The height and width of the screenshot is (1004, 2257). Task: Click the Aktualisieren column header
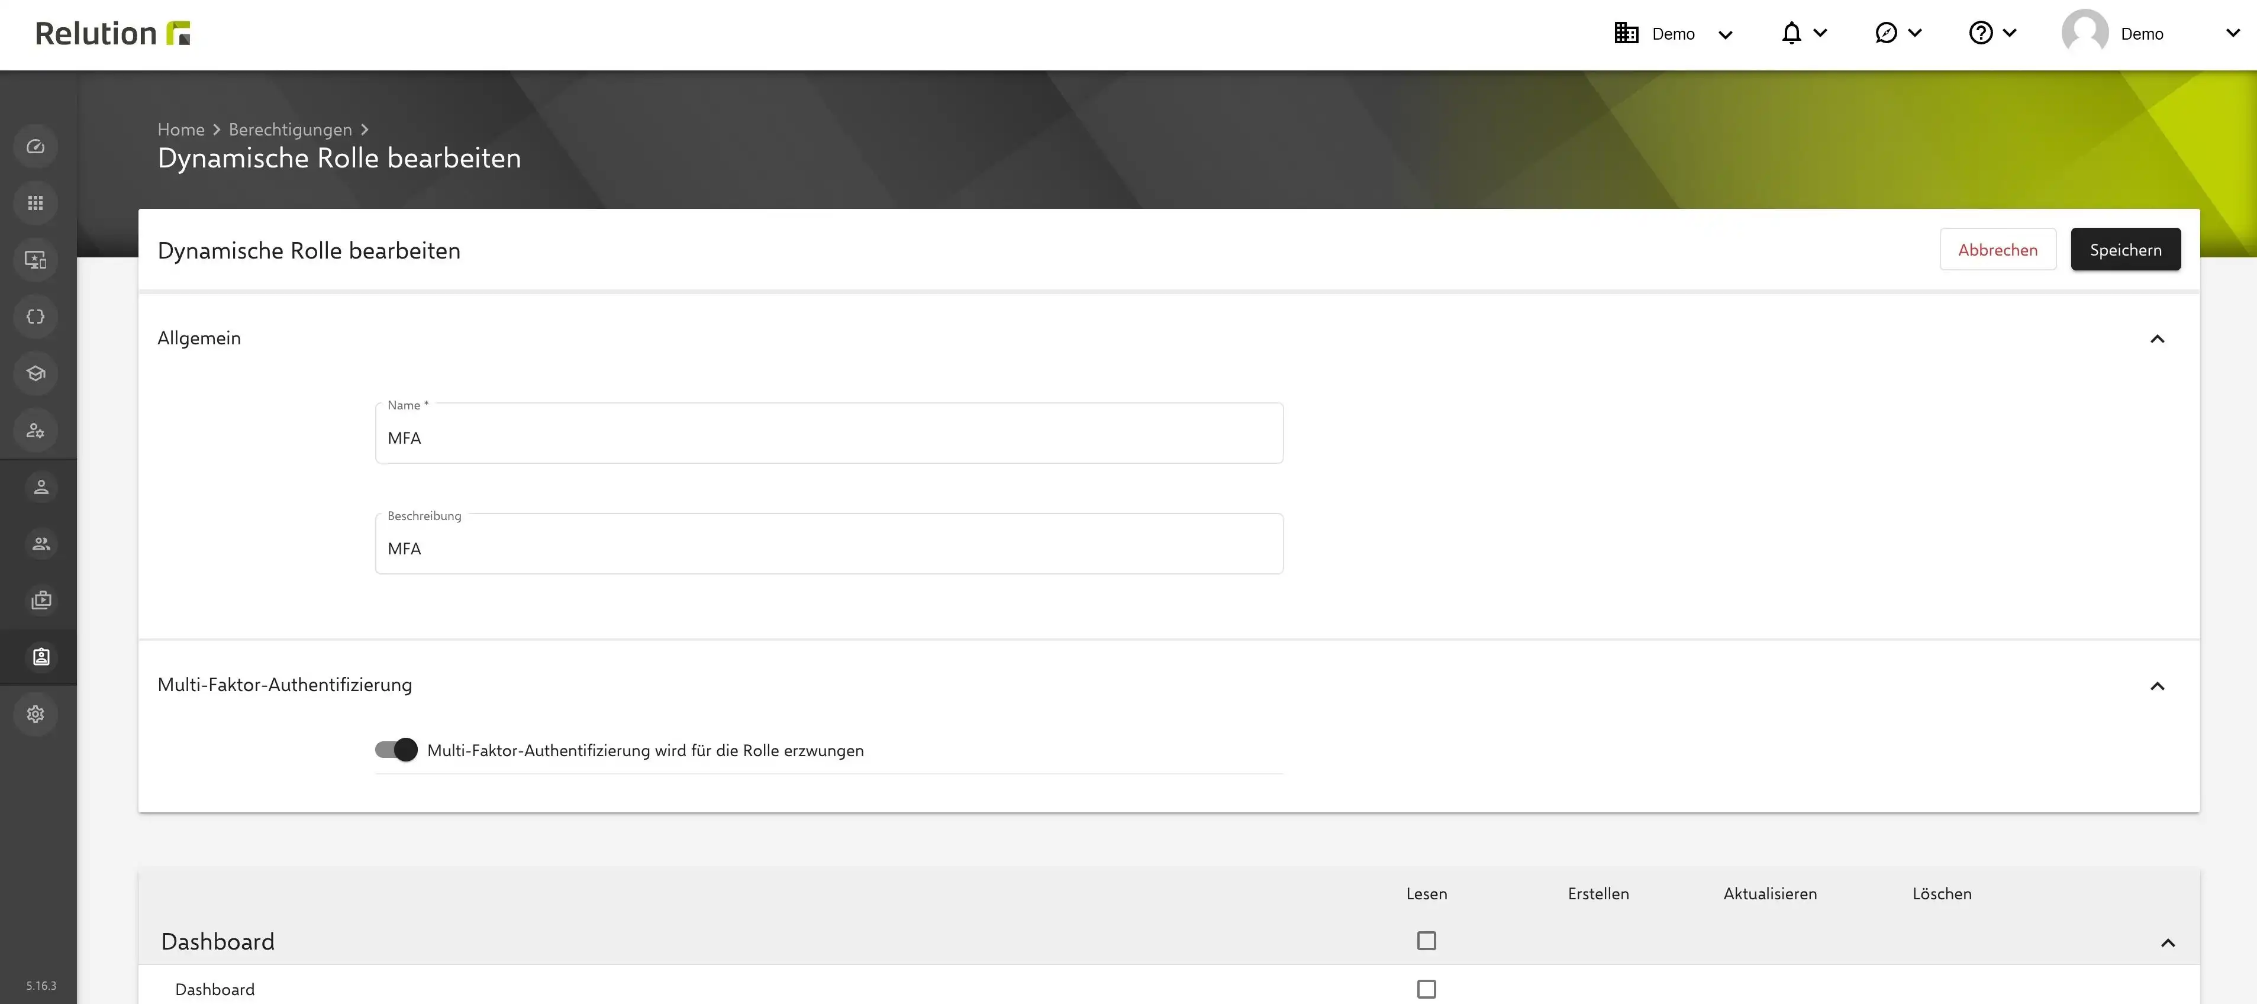tap(1770, 893)
